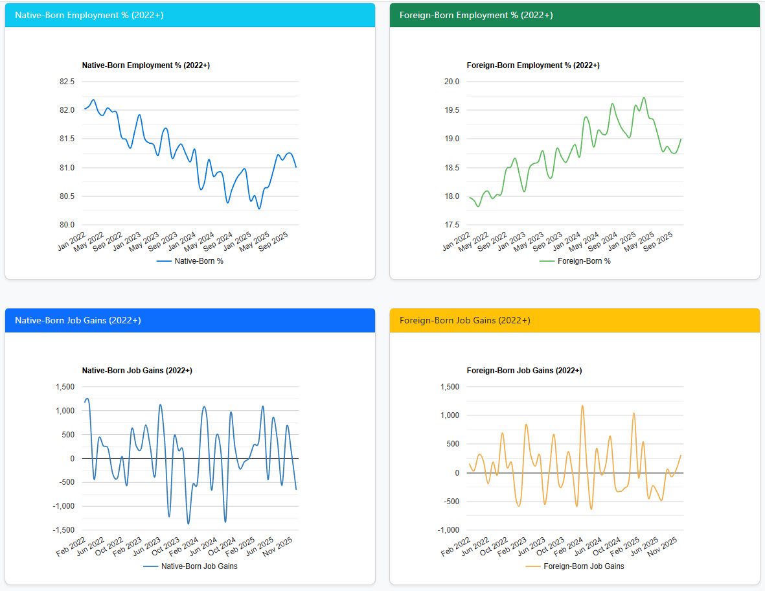Screen dimensions: 765x591
Task: Toggle the 'Native-Born %' legend label
Action: (x=199, y=261)
